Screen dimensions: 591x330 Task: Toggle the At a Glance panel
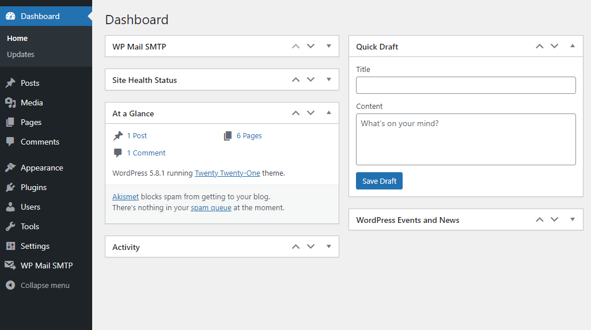[x=329, y=113]
